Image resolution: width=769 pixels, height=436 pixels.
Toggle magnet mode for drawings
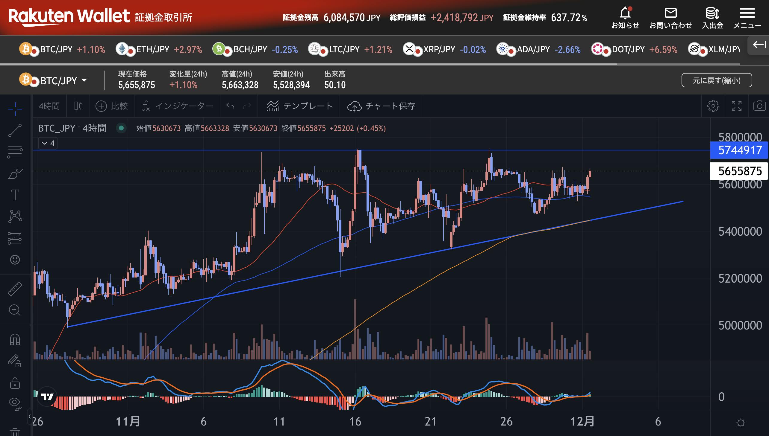15,340
